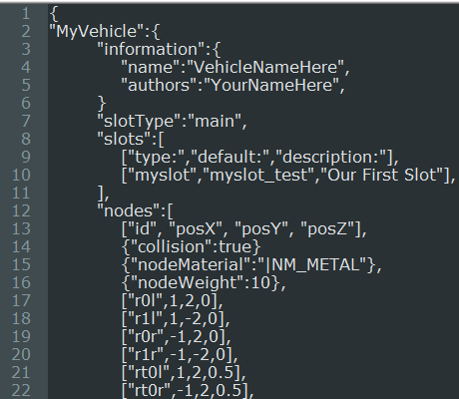Image resolution: width=459 pixels, height=399 pixels.
Task: Click the "myslot_test" default value
Action: 257,176
